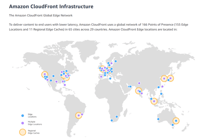
Task: Select the blue edge location dot in Melbourne
Action: pos(172,125)
